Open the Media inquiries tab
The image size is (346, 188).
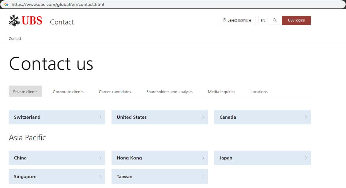pos(221,92)
